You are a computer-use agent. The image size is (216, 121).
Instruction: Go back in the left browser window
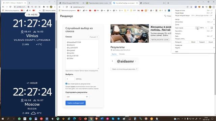click(3, 7)
